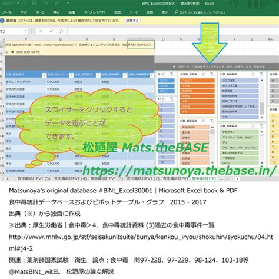Image resolution: width=279 pixels, height=279 pixels.
Task: Toggle multi-select on the 病因物質 slicer
Action: 254,74
